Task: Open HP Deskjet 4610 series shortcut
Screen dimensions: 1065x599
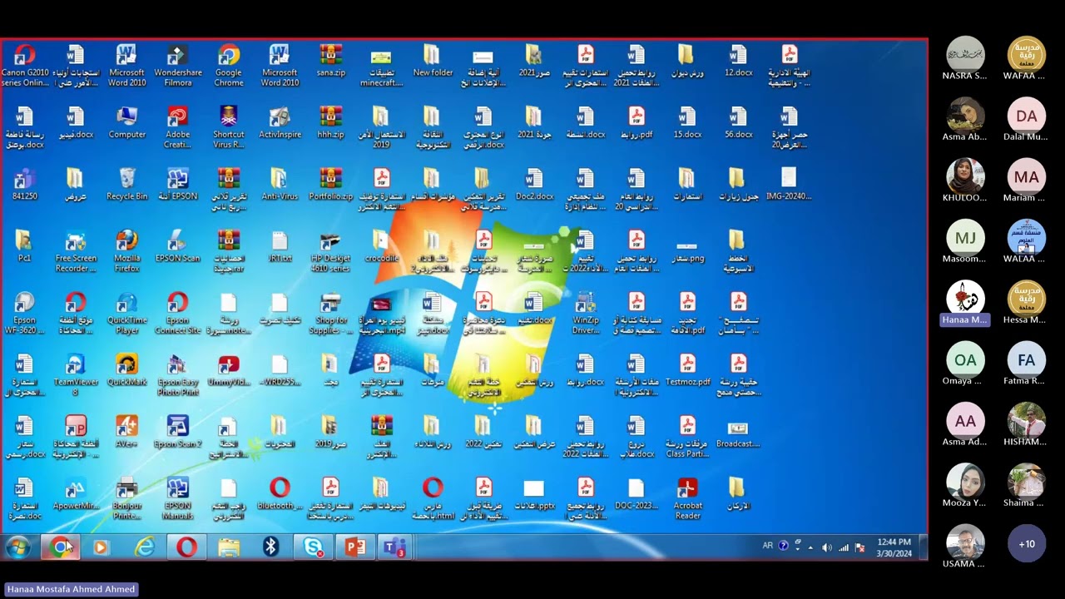Action: [x=330, y=250]
